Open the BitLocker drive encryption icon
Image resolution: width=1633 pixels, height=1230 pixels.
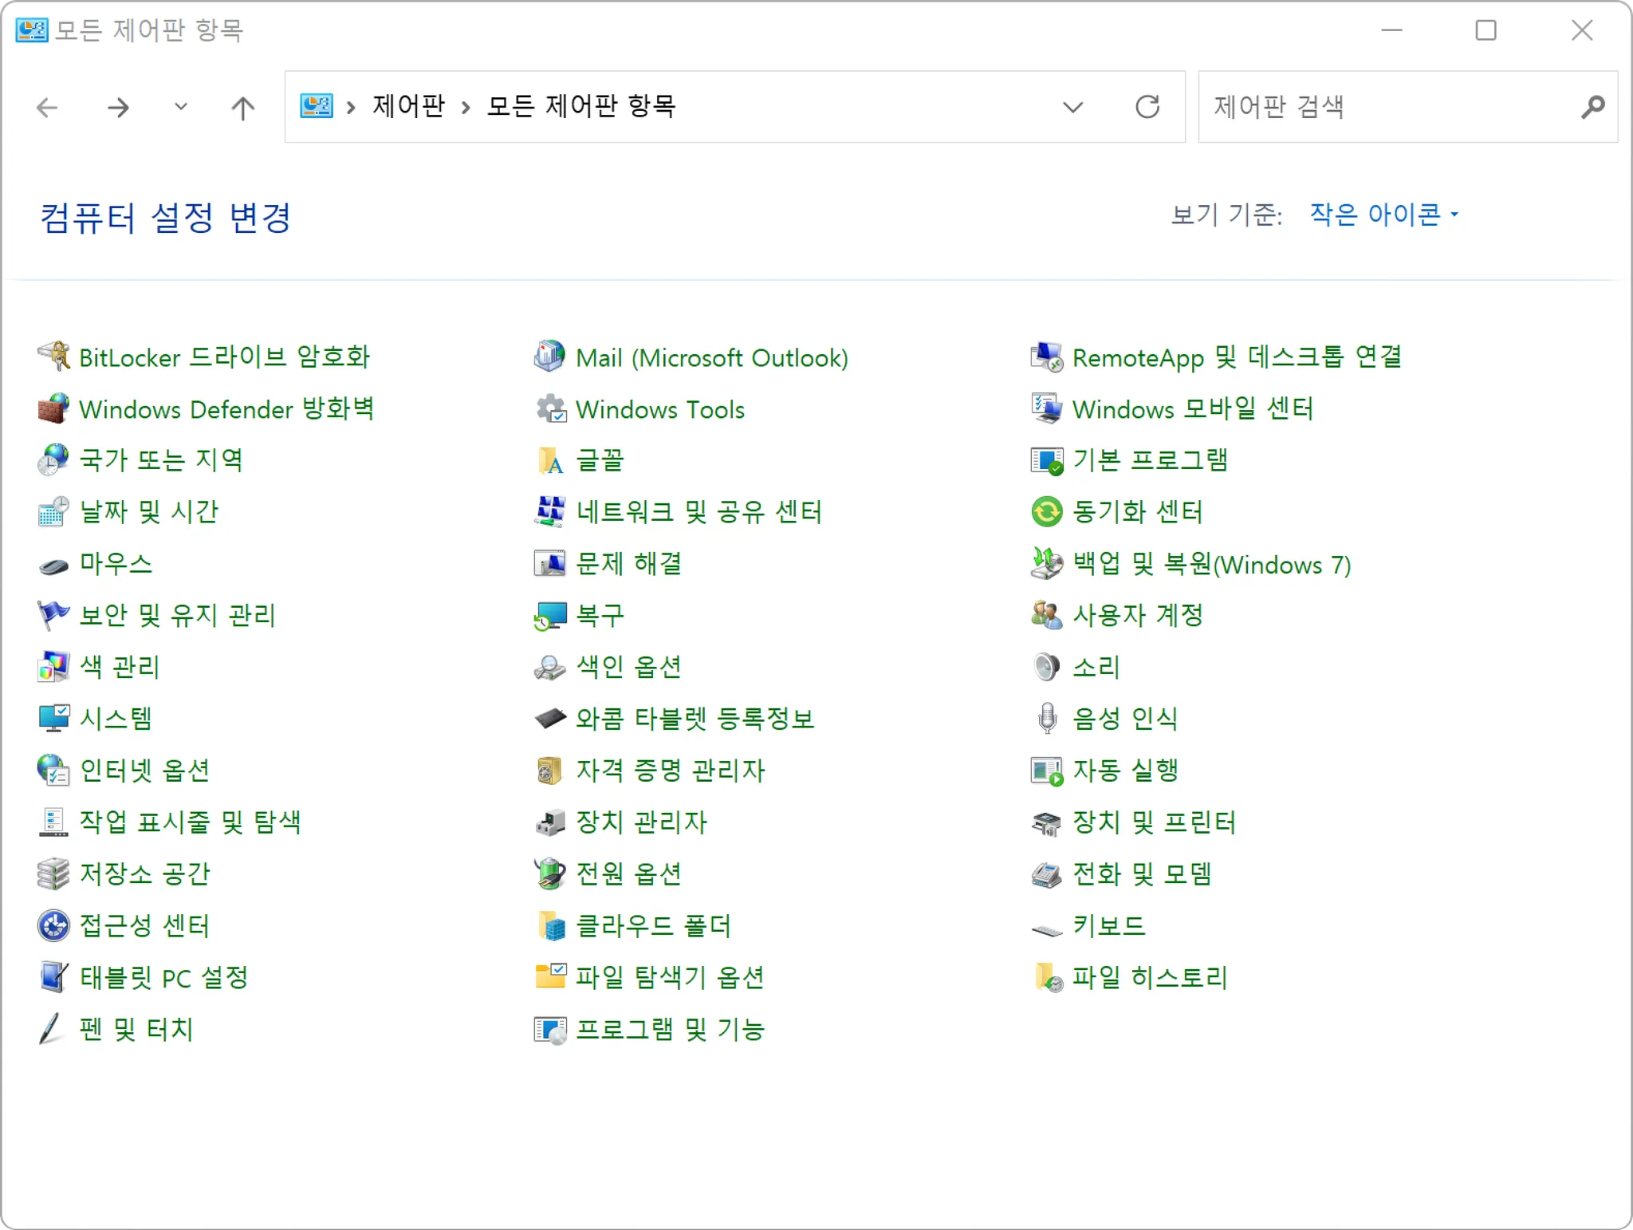tap(53, 357)
